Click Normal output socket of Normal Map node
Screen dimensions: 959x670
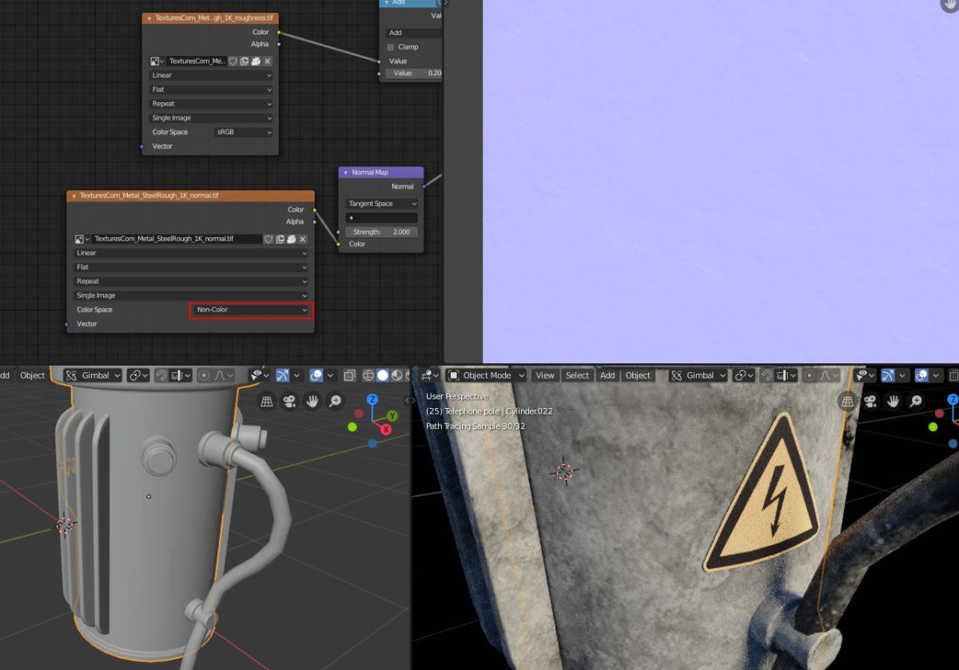point(424,187)
